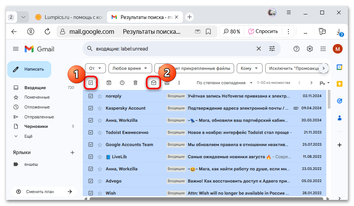The height and width of the screenshot is (206, 354).
Task: Open the Кому filter dropdown
Action: coord(250,68)
